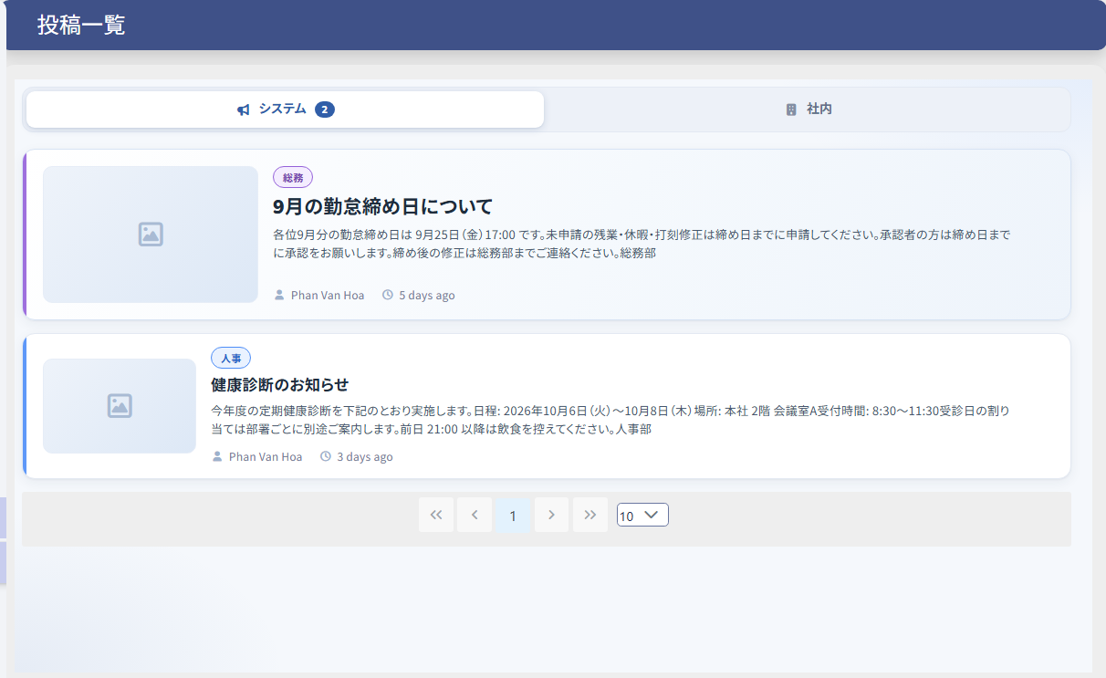Go to the first page of posts
1106x678 pixels.
[436, 515]
